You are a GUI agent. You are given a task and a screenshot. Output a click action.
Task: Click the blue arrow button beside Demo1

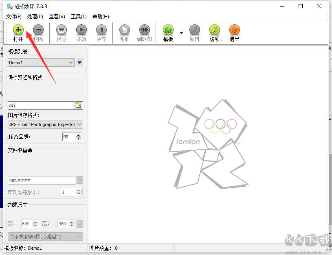pos(80,63)
